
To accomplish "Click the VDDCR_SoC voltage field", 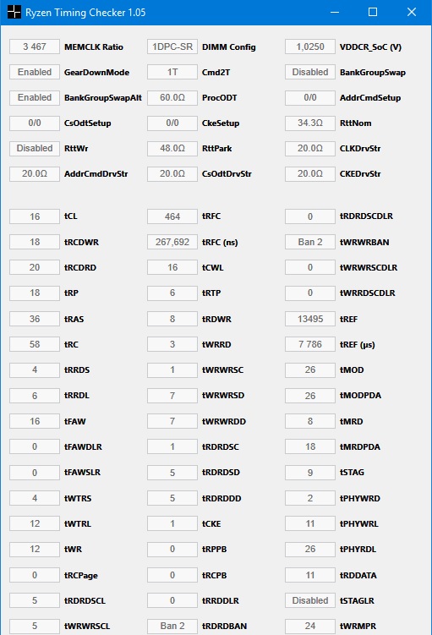I will [x=310, y=47].
